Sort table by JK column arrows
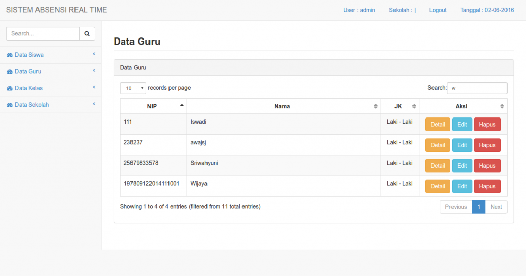Image resolution: width=526 pixels, height=276 pixels. [x=414, y=106]
